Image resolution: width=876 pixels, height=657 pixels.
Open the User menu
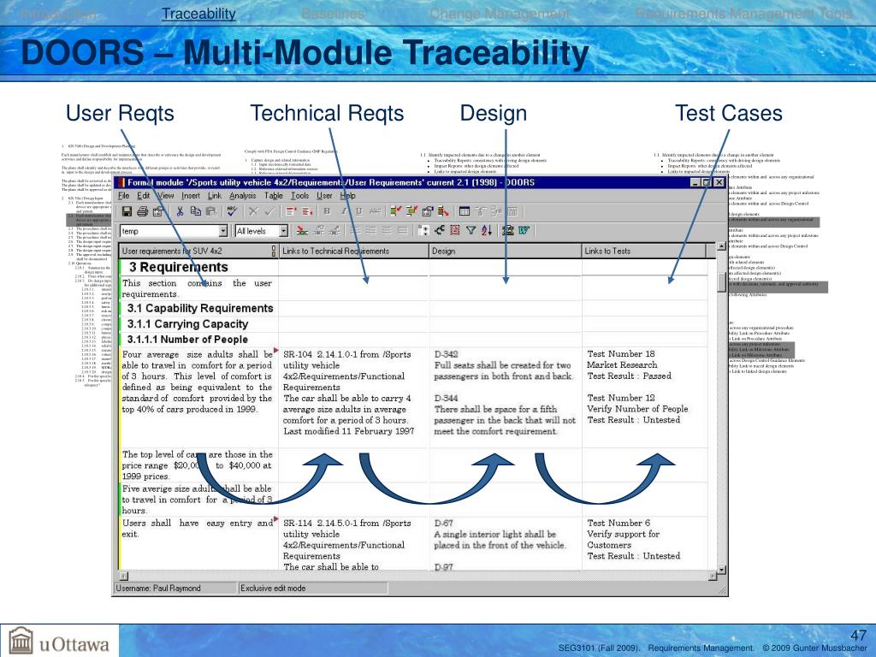[324, 196]
